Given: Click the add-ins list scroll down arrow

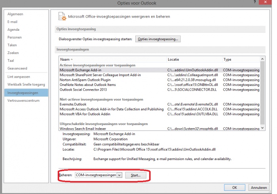Looking at the screenshot, I should 262,128.
